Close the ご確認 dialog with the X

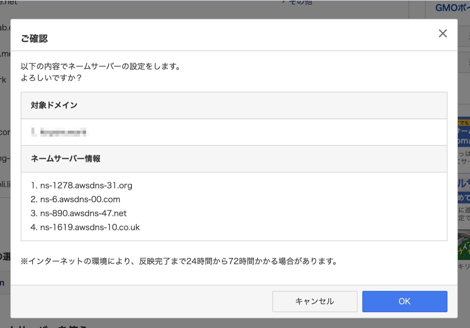click(443, 33)
